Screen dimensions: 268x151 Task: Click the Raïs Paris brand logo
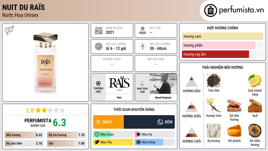[x=119, y=84]
